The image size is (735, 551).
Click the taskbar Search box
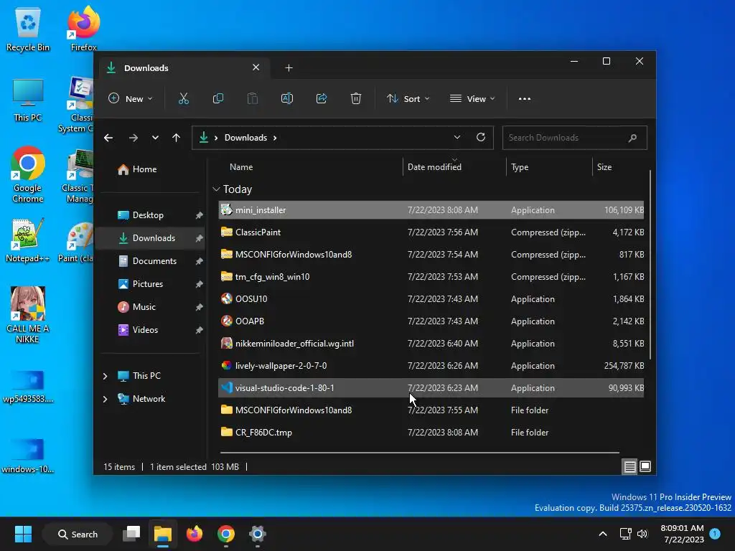pyautogui.click(x=78, y=534)
